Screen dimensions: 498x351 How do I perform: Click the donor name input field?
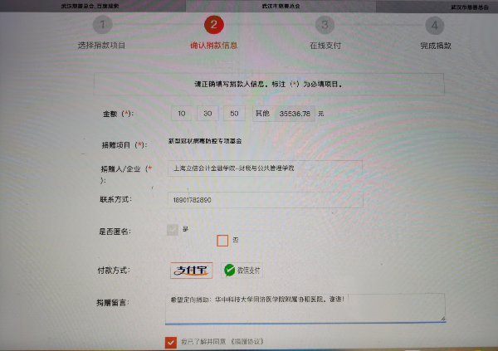264,168
